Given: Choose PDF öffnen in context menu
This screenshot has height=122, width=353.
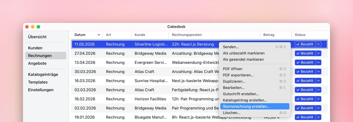Looking at the screenshot, I should [x=255, y=69].
